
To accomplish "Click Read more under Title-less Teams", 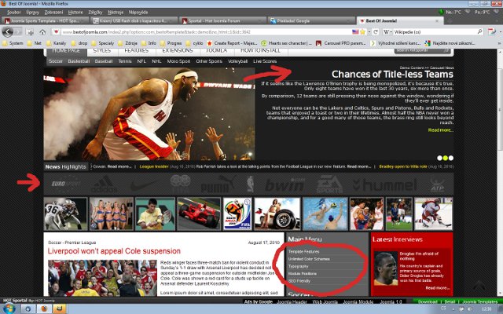I will pyautogui.click(x=441, y=130).
